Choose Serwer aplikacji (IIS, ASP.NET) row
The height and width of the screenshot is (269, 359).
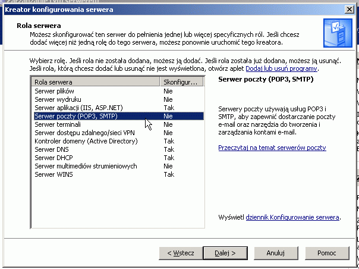point(118,108)
